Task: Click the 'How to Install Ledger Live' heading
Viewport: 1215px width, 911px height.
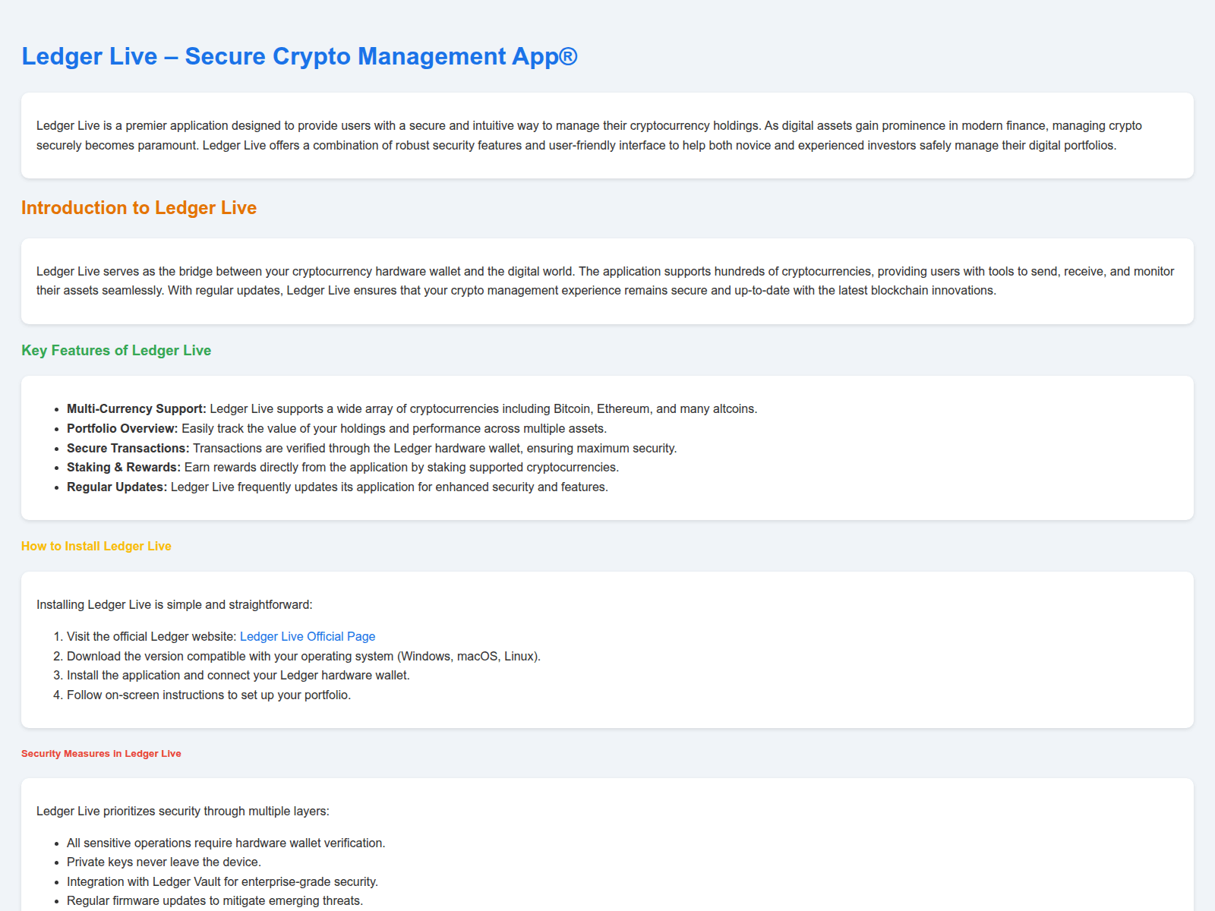Action: click(x=96, y=546)
